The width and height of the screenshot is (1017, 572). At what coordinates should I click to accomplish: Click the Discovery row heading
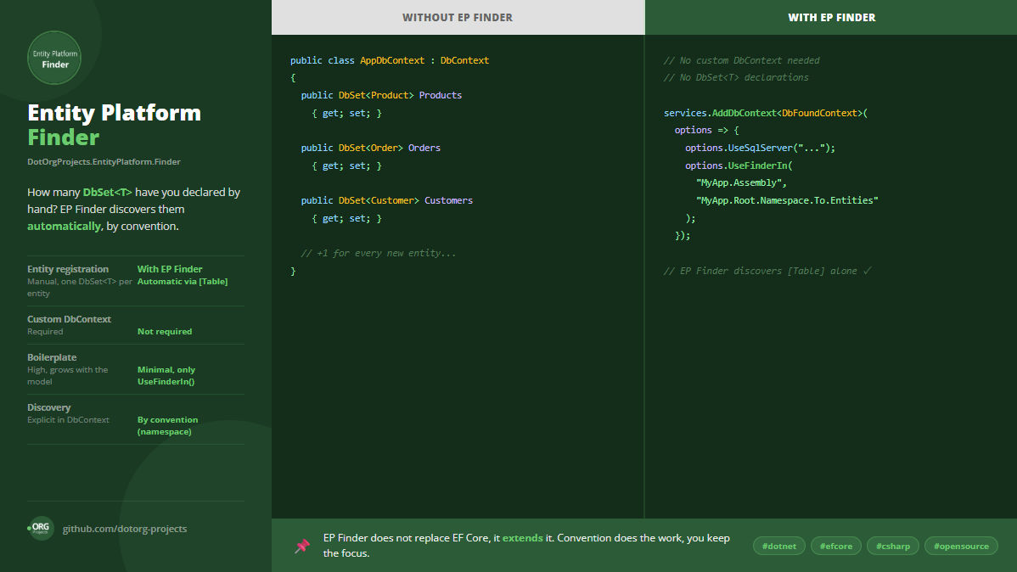48,407
